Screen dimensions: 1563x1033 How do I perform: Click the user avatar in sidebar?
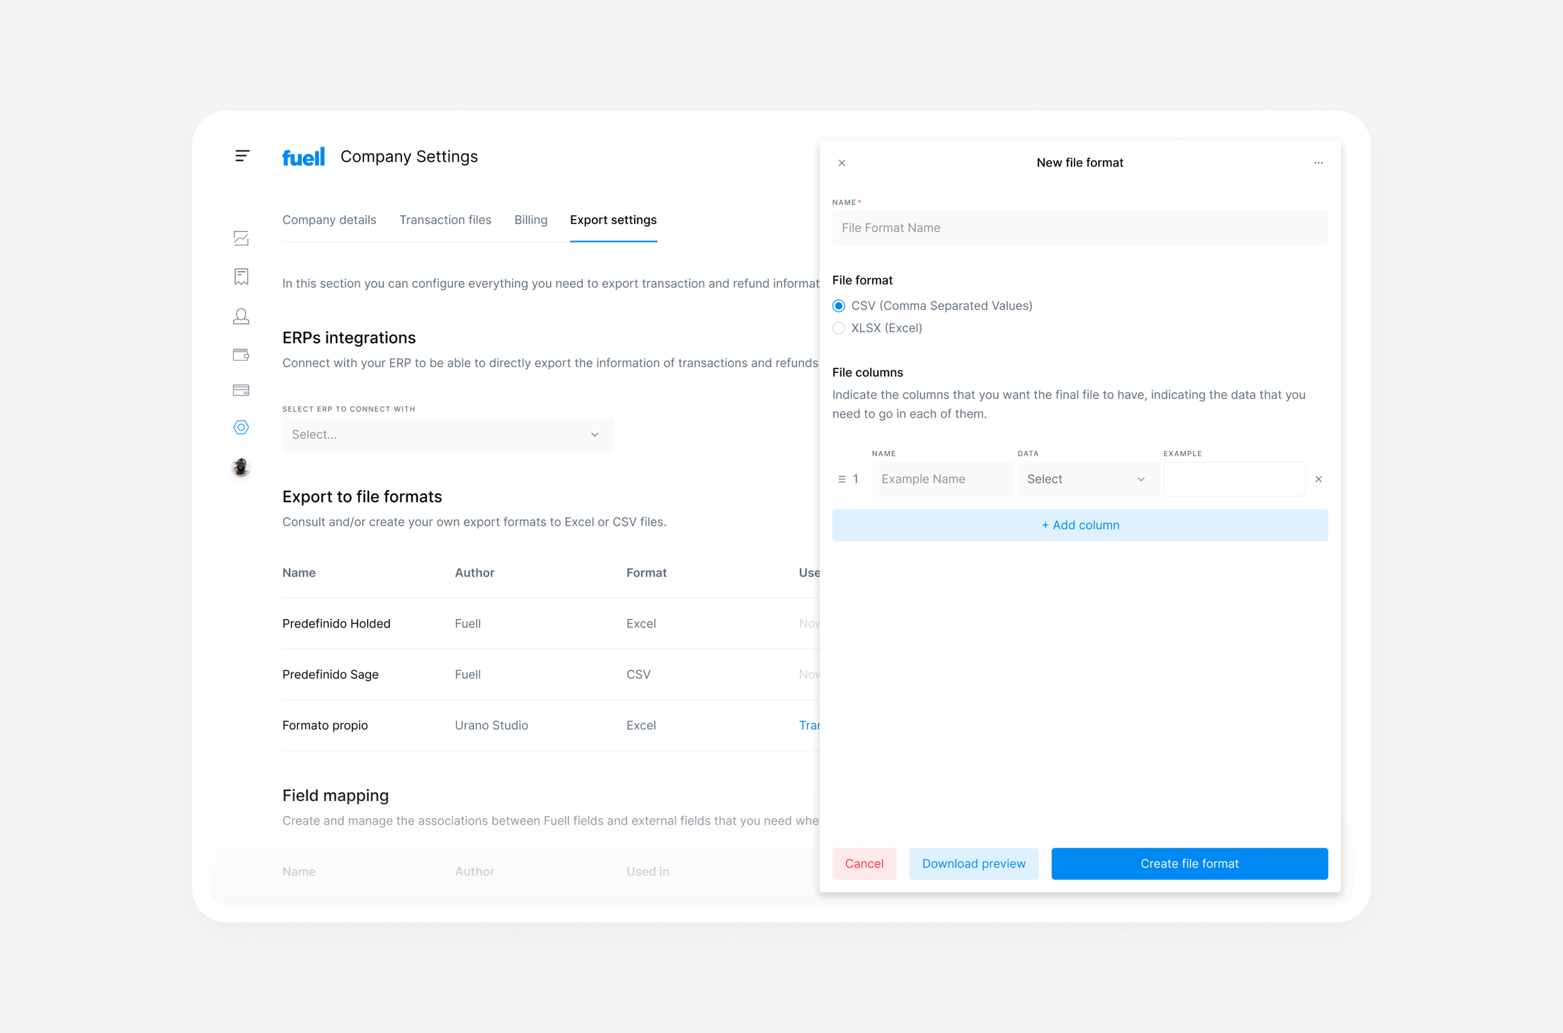(x=241, y=467)
